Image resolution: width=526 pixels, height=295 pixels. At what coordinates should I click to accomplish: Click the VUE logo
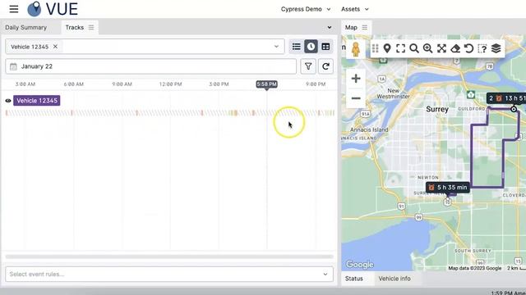tap(53, 9)
